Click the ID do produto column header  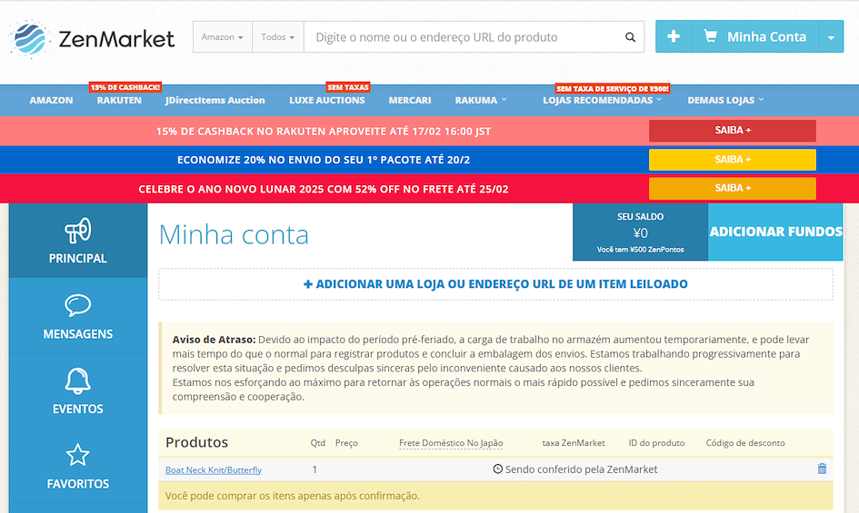(x=656, y=443)
